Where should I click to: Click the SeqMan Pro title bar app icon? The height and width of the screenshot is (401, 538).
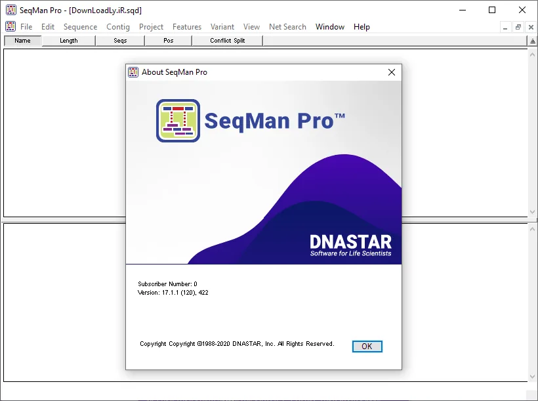11,10
